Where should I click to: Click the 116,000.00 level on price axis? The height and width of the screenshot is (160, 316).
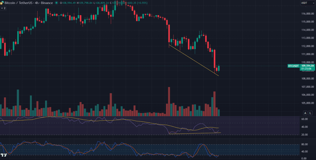pyautogui.click(x=307, y=14)
